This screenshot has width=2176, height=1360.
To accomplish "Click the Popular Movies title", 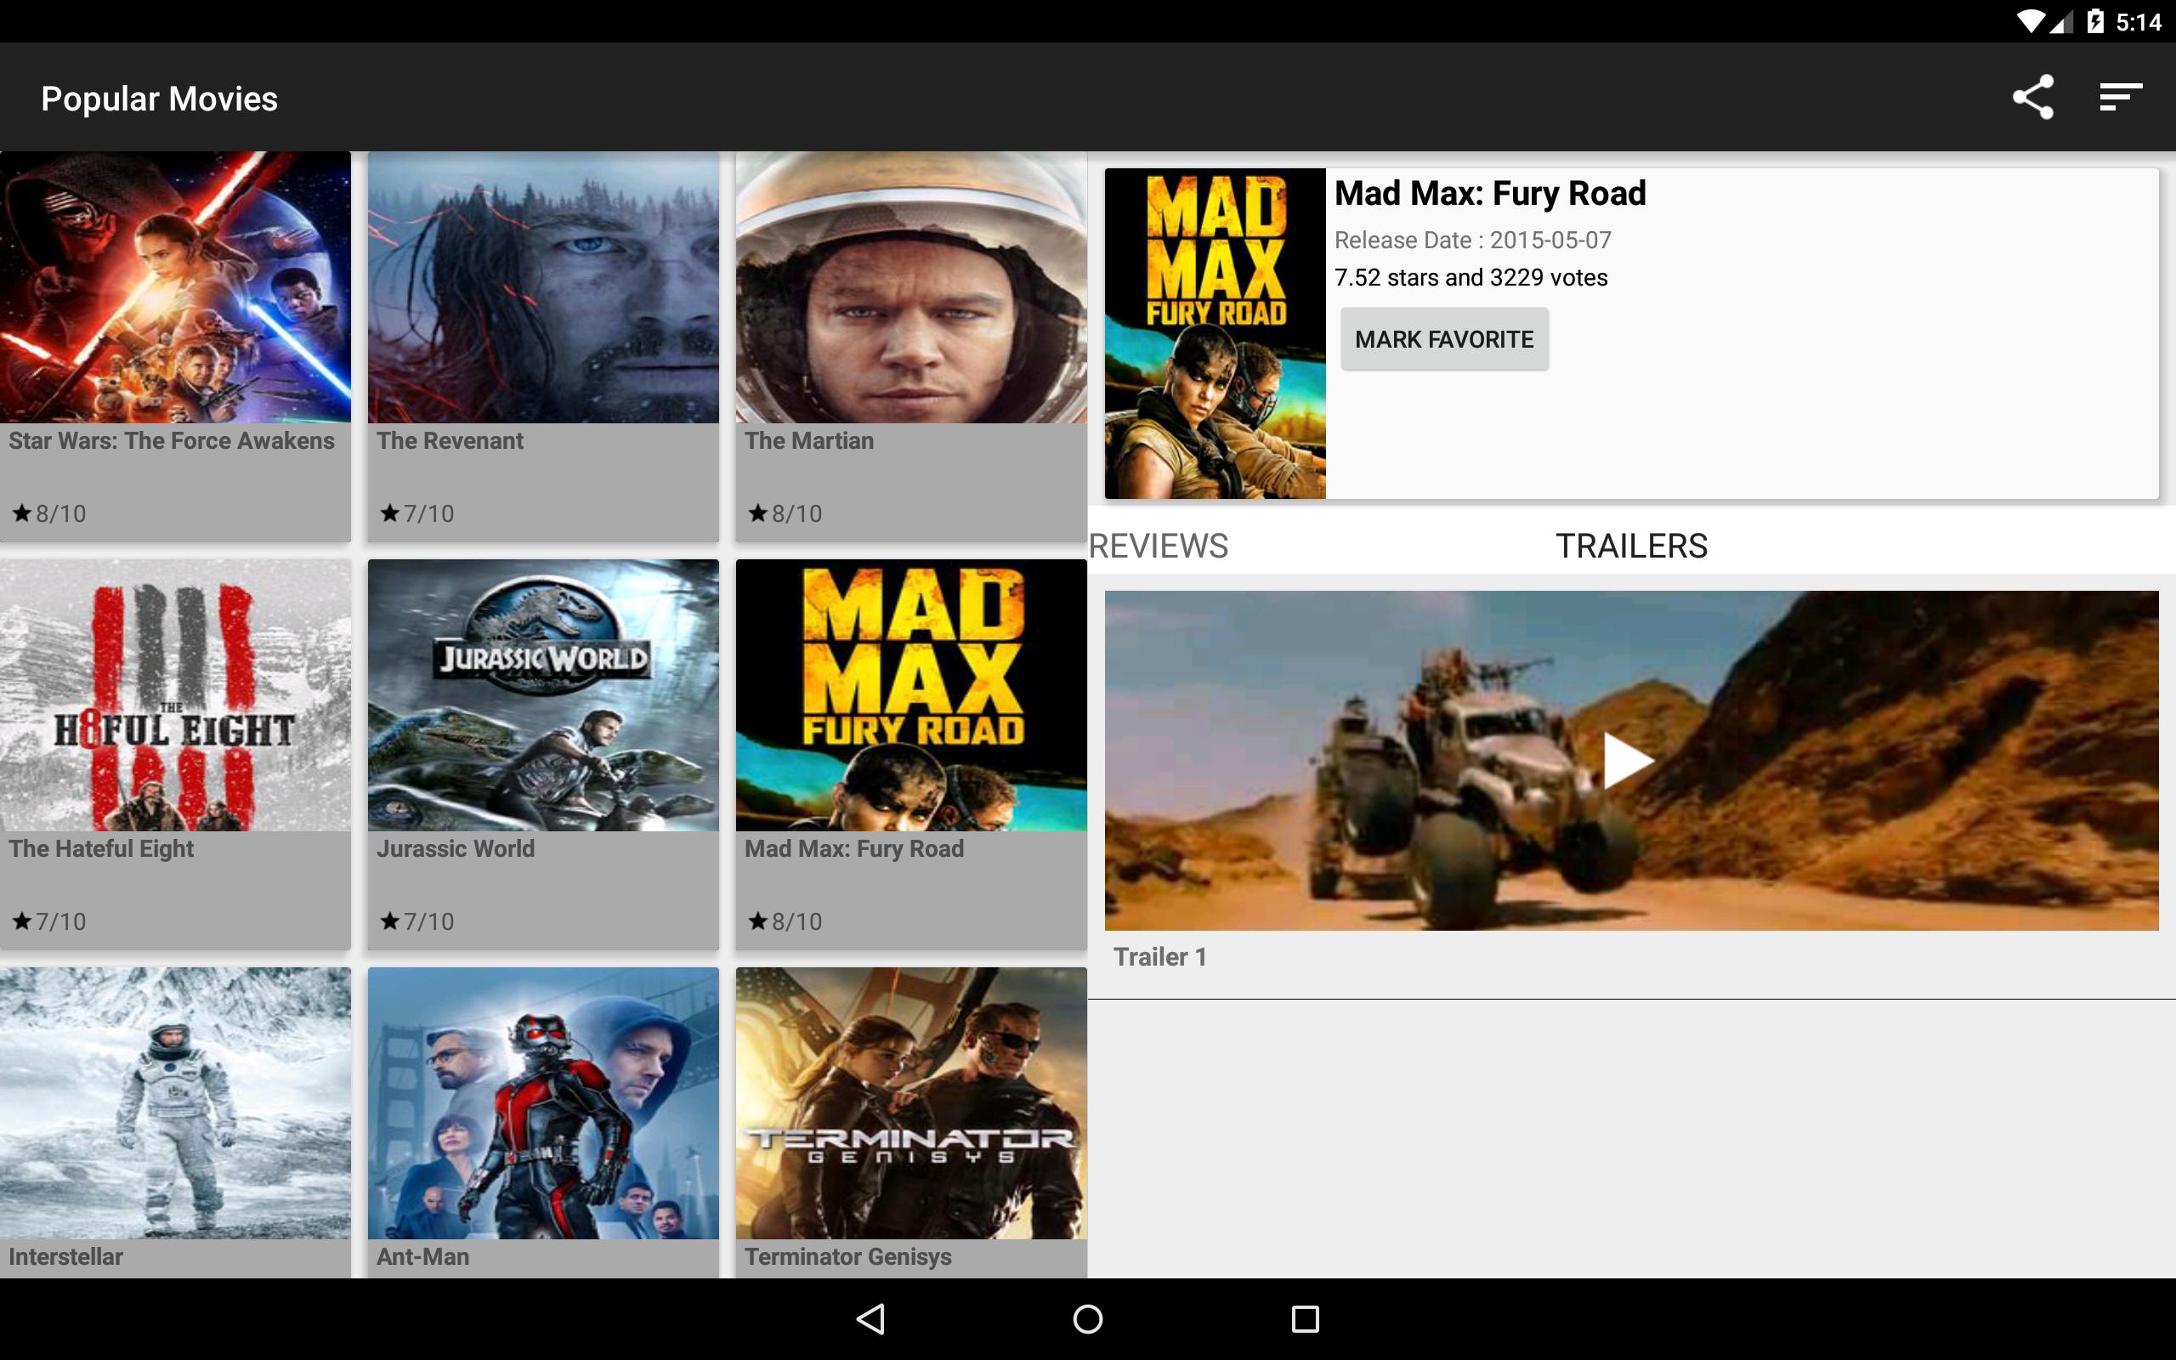I will coord(159,99).
